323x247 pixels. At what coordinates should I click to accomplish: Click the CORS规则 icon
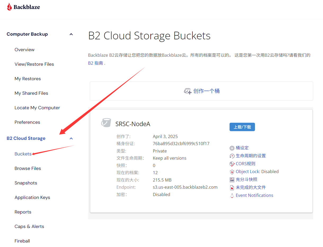point(232,164)
